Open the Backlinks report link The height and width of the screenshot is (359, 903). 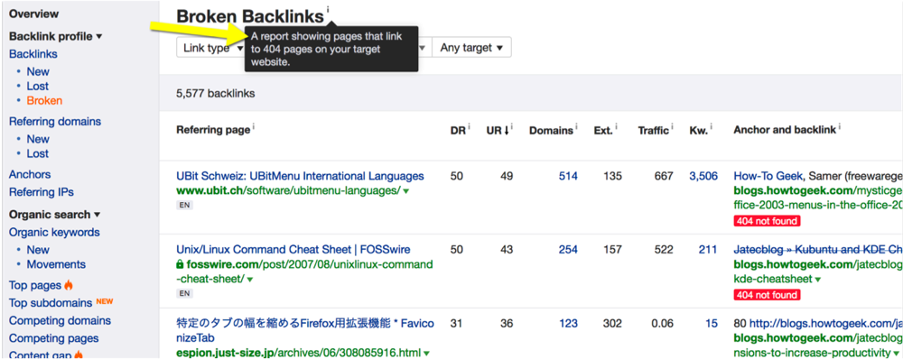click(x=33, y=54)
